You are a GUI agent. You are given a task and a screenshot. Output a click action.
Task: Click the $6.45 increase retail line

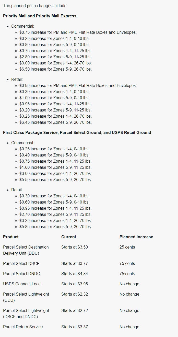tap(55, 122)
